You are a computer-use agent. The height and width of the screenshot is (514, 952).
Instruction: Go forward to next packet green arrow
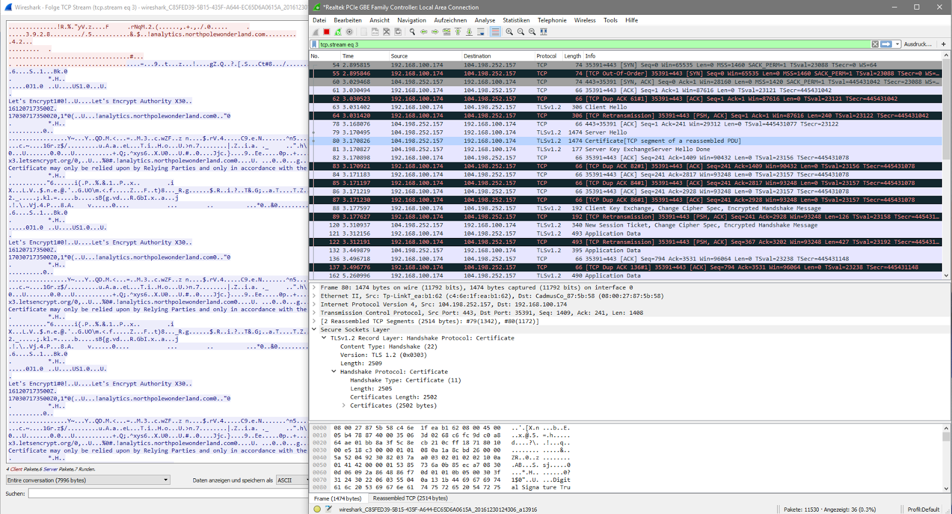pos(435,32)
